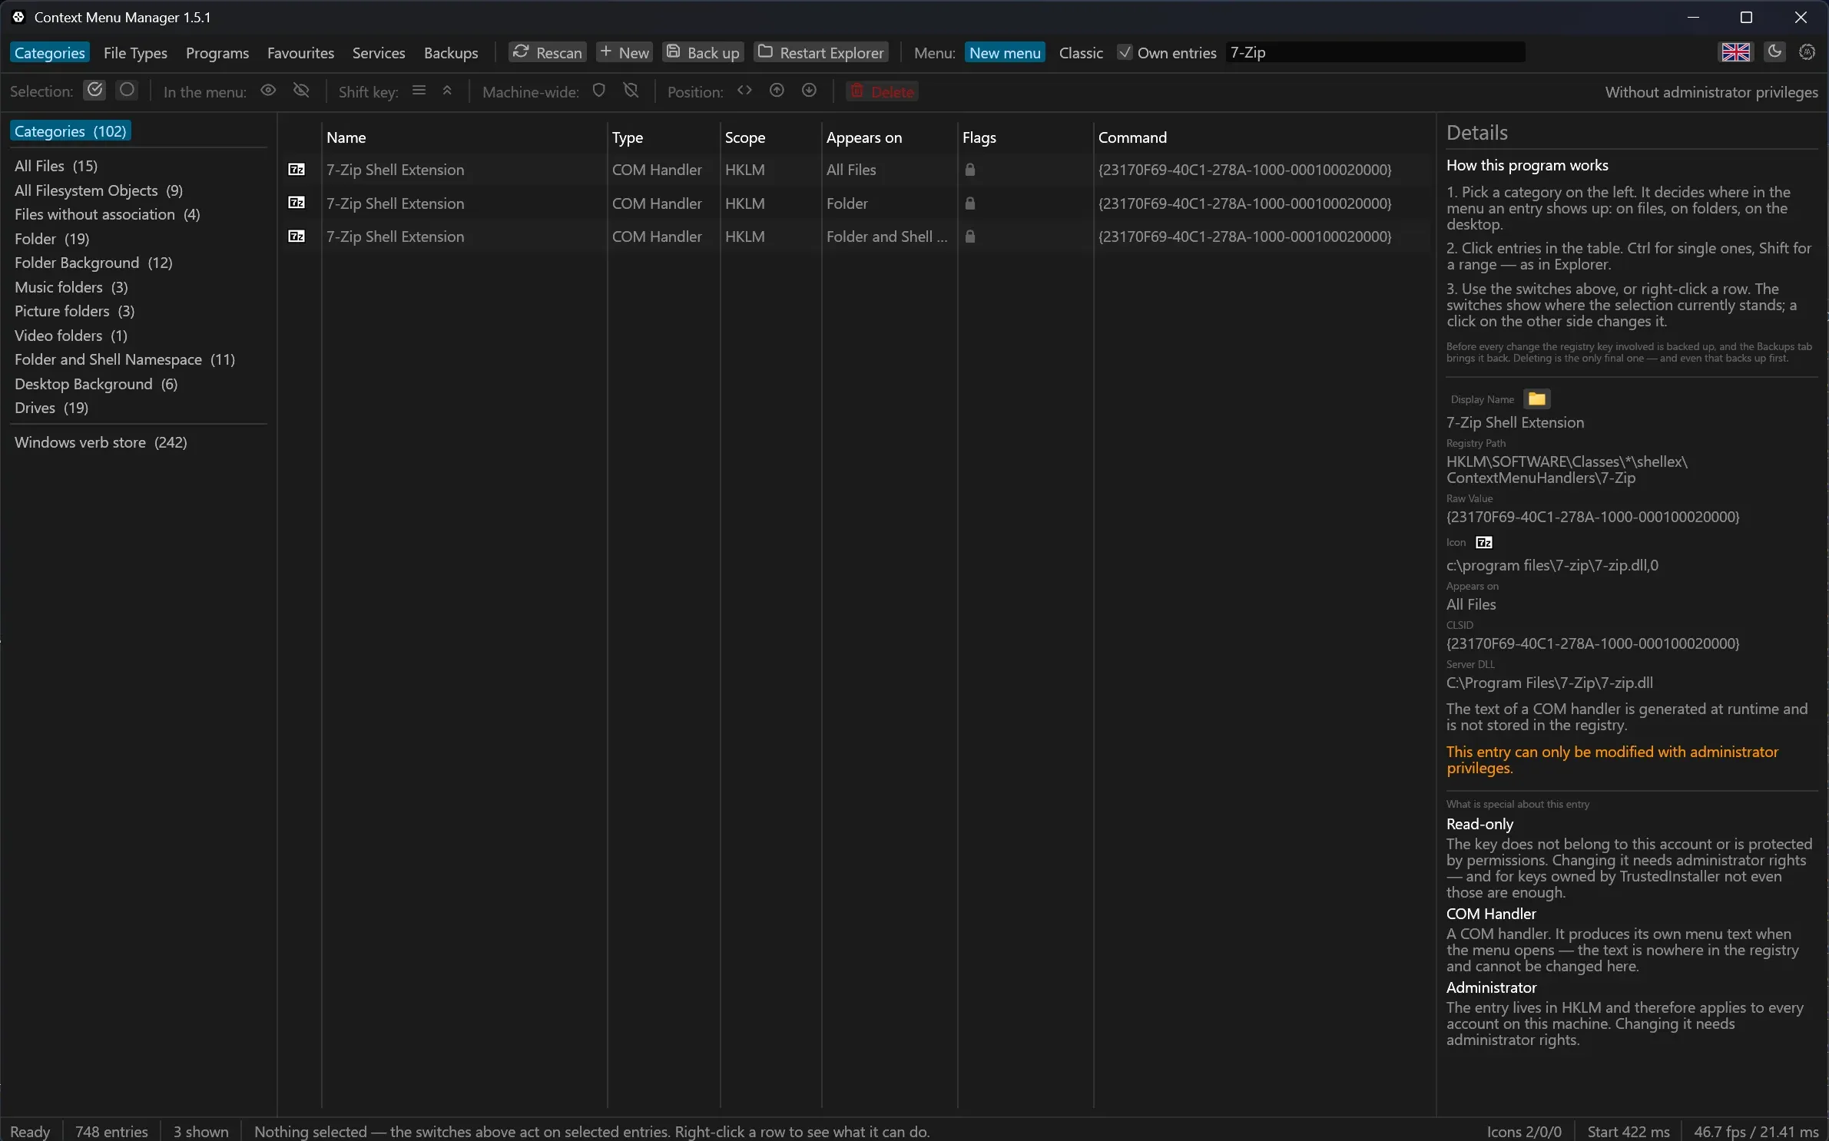Click the Flags column header

(1025, 137)
